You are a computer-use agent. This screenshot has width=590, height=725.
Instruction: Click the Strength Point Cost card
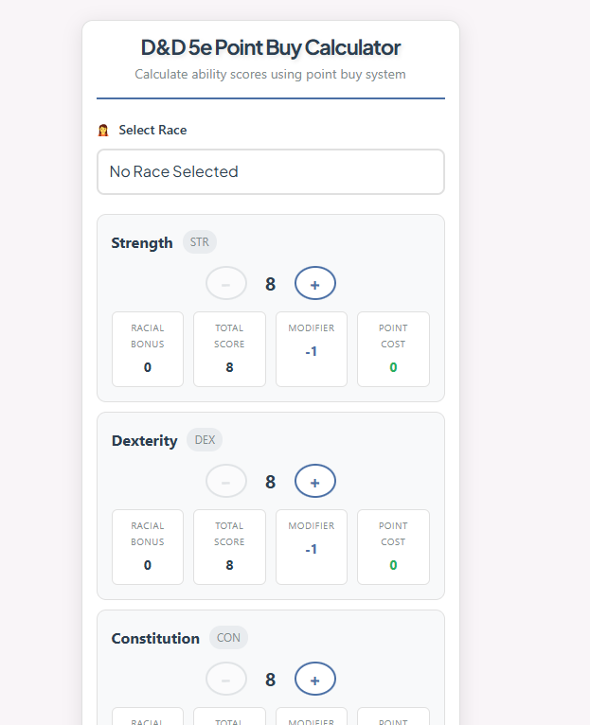(393, 349)
